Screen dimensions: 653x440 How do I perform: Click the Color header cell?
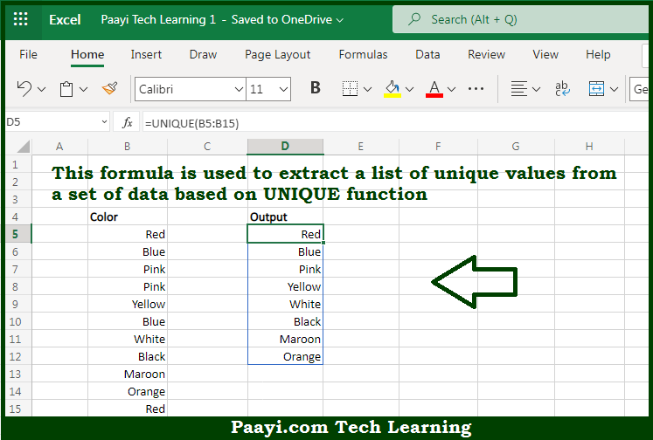[128, 217]
